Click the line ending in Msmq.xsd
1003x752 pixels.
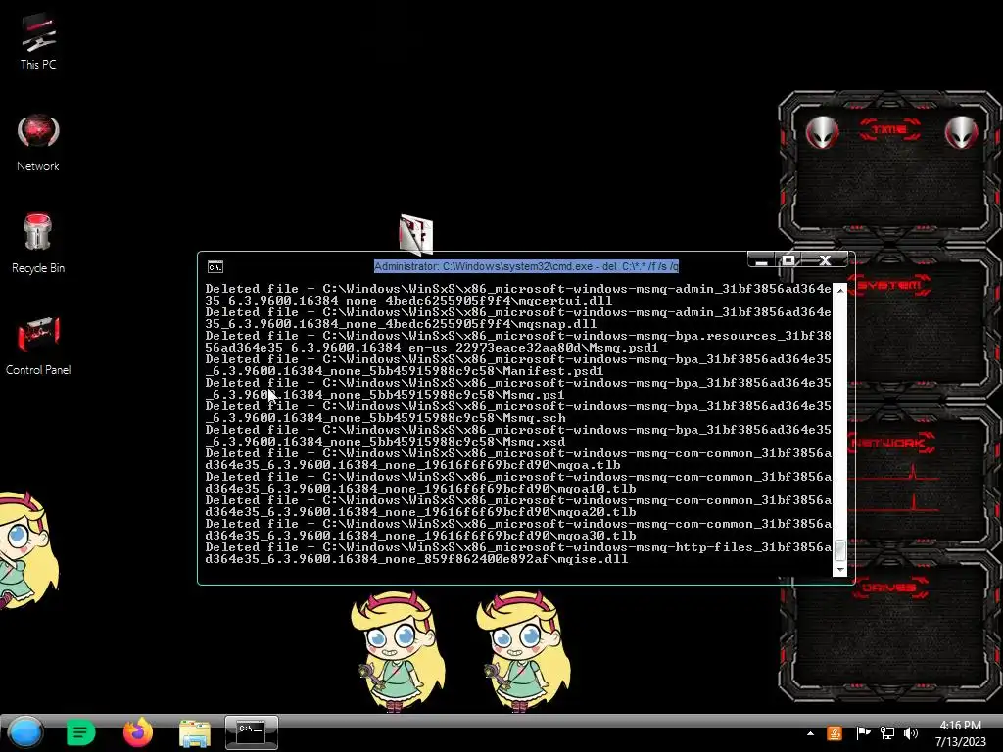(x=518, y=436)
